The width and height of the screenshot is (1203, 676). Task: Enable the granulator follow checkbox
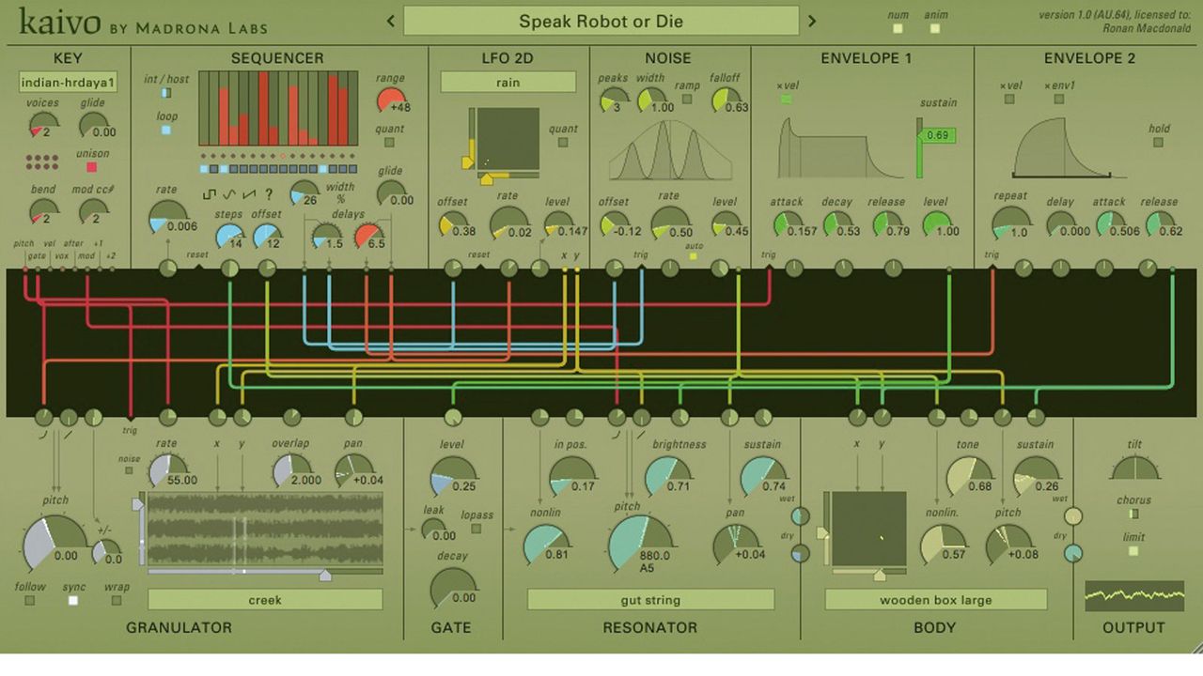(29, 601)
